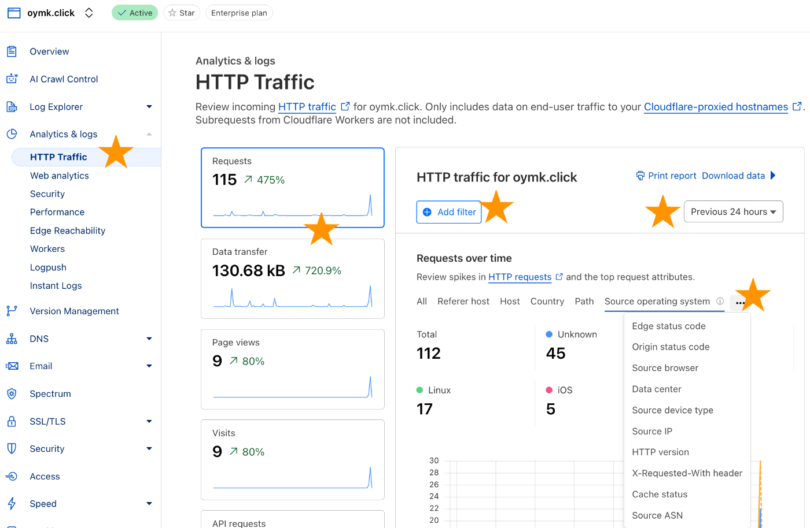
Task: Click the Access arrow icon
Action: point(12,476)
